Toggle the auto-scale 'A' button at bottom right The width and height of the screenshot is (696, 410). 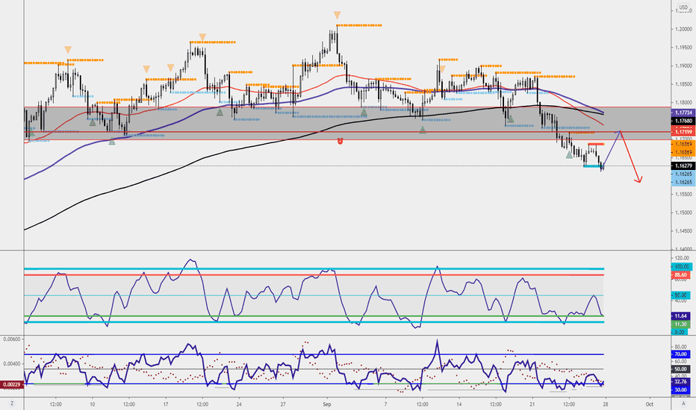point(683,404)
